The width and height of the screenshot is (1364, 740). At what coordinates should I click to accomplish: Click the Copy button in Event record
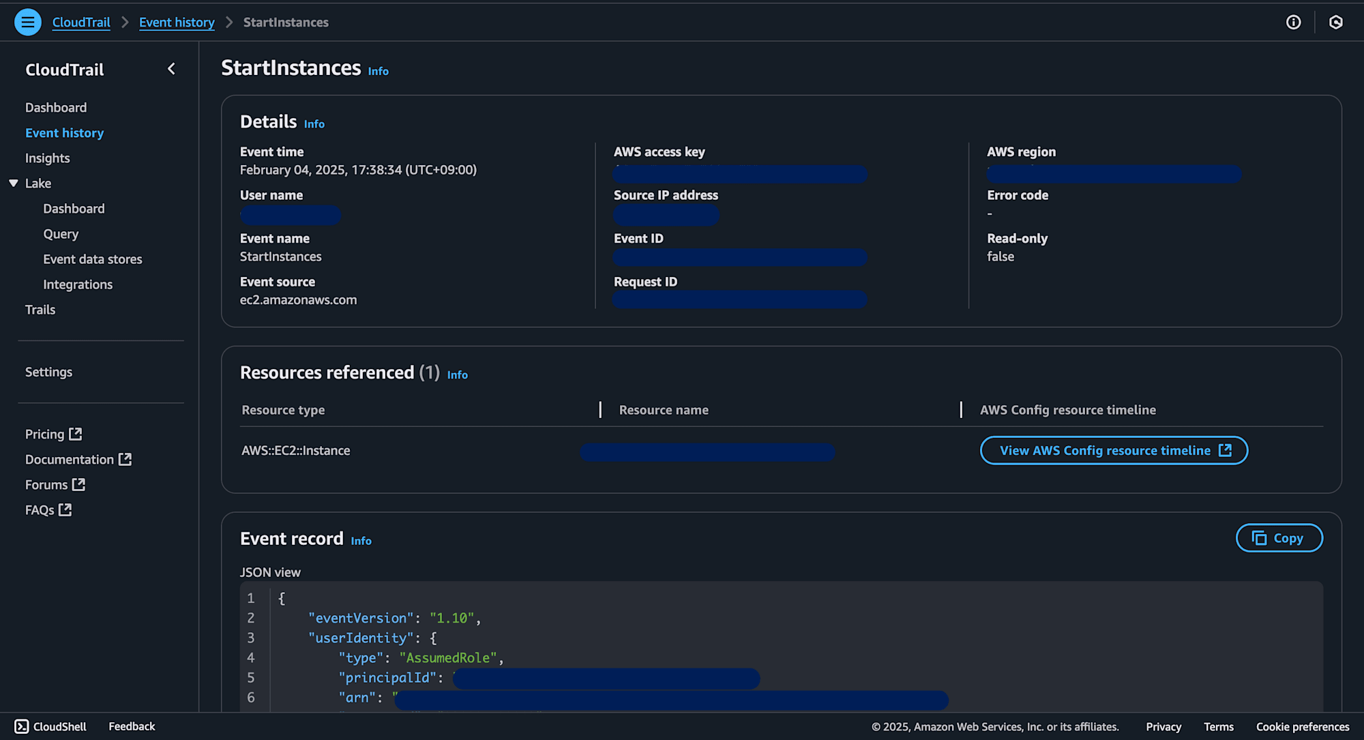pyautogui.click(x=1278, y=537)
